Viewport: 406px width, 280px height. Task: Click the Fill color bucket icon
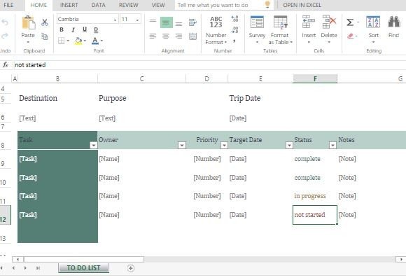click(78, 41)
